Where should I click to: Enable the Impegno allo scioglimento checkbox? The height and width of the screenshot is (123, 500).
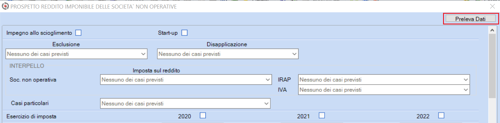78,33
